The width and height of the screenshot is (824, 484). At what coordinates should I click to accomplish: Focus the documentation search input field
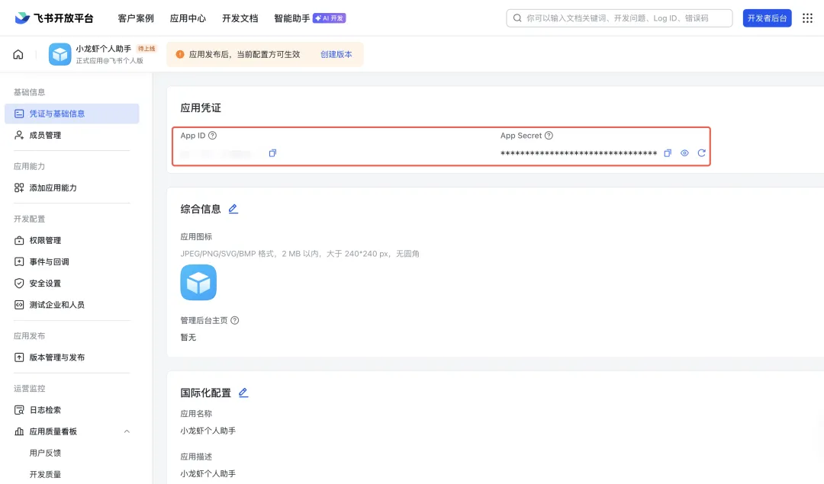tap(619, 18)
